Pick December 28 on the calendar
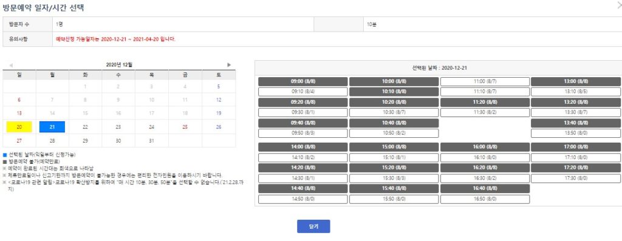This screenshot has width=622, height=241. [x=52, y=141]
